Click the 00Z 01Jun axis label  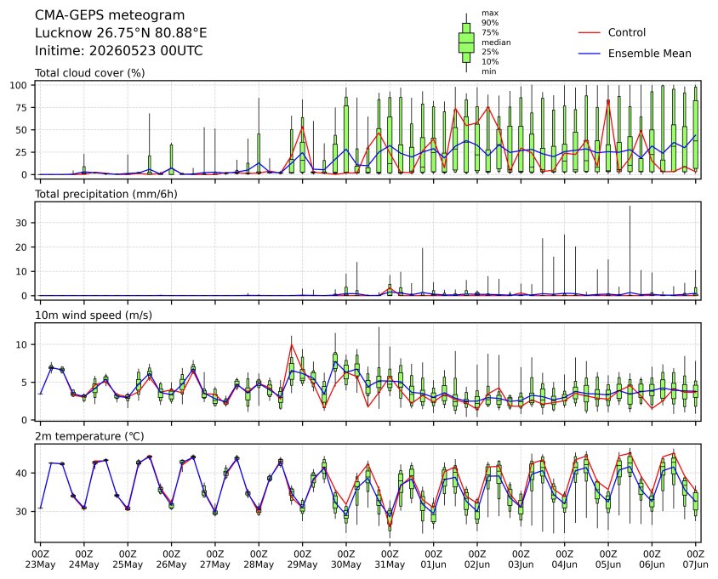tap(433, 559)
